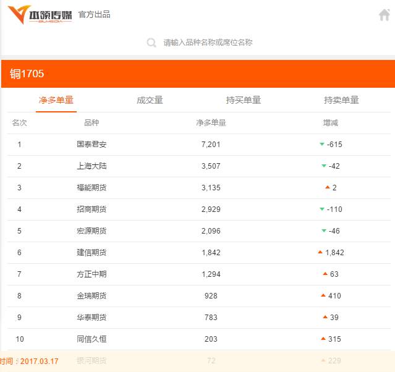Screen dimensions: 395x372
Task: Click the 官方出品 label
Action: (x=95, y=15)
